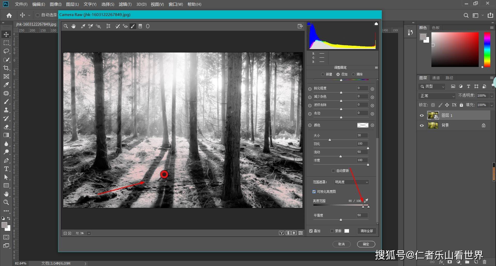Click the 取消 button
The image size is (496, 266).
tap(342, 244)
